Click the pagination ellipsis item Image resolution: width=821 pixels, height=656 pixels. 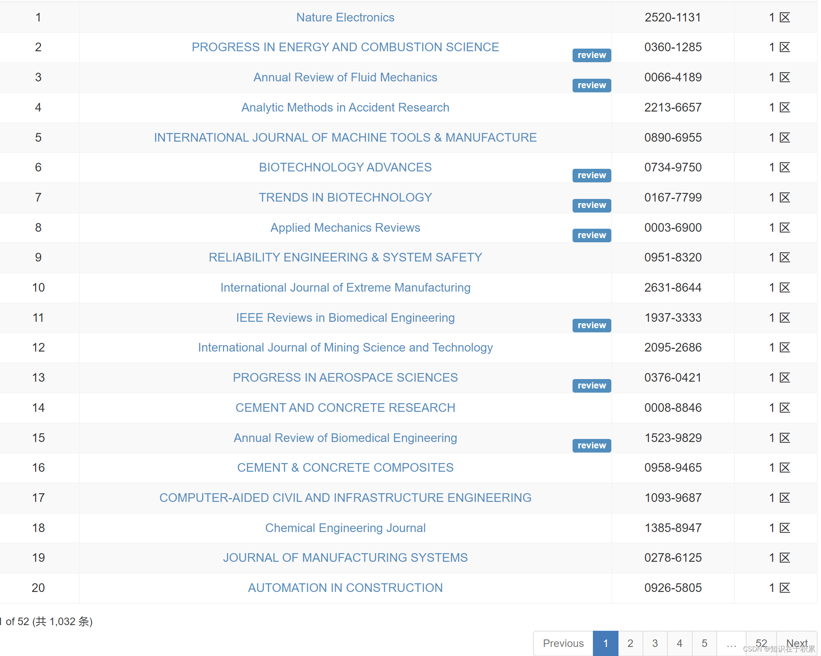tap(731, 644)
